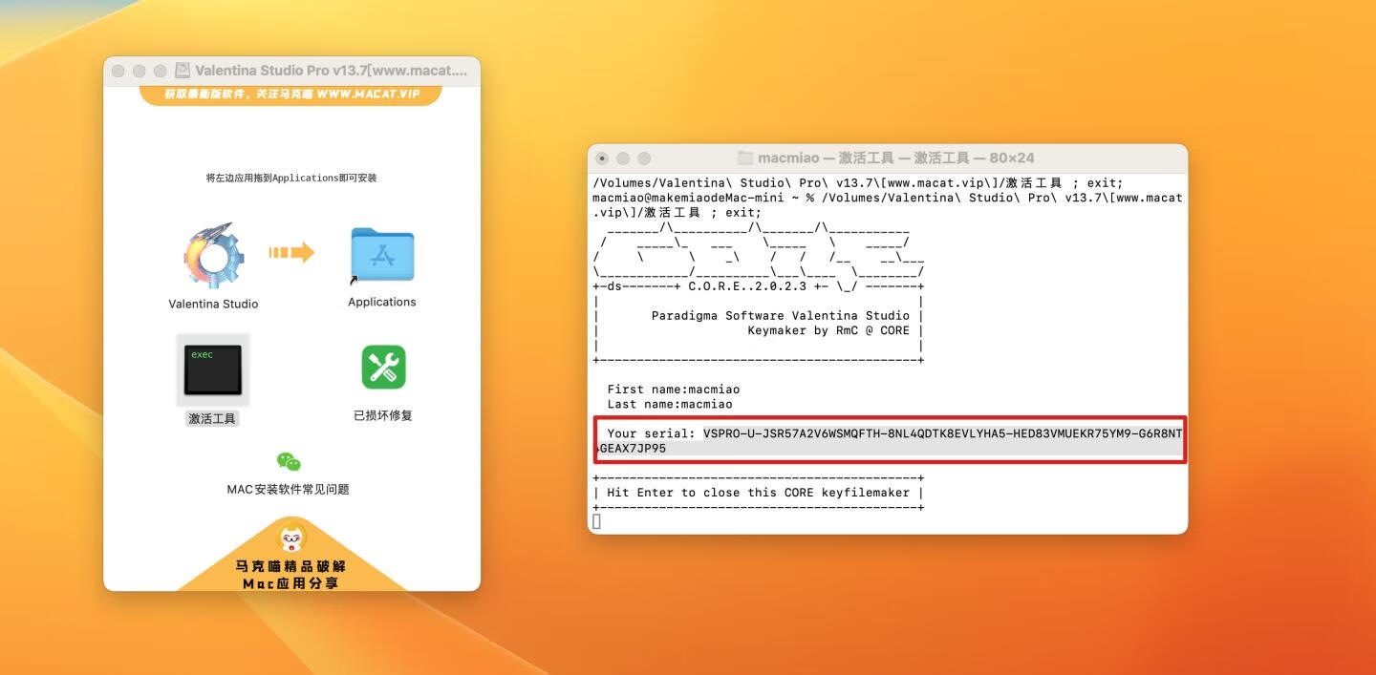Click the disk icon in installer title bar
This screenshot has width=1376, height=675.
(x=183, y=71)
